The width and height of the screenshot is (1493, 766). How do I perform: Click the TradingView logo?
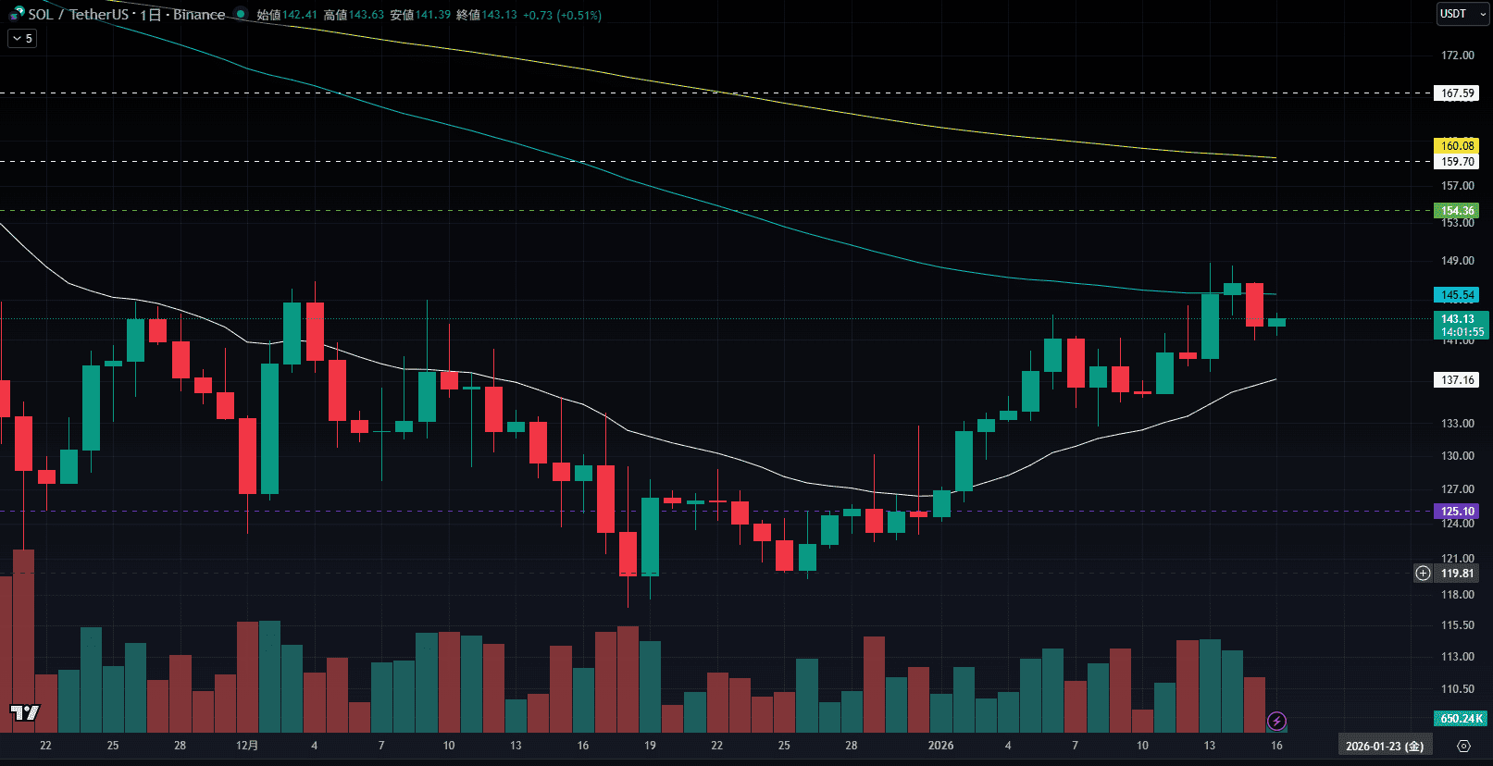coord(25,712)
